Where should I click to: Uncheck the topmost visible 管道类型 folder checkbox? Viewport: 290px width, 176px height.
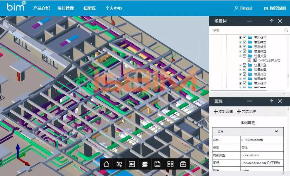point(244,37)
